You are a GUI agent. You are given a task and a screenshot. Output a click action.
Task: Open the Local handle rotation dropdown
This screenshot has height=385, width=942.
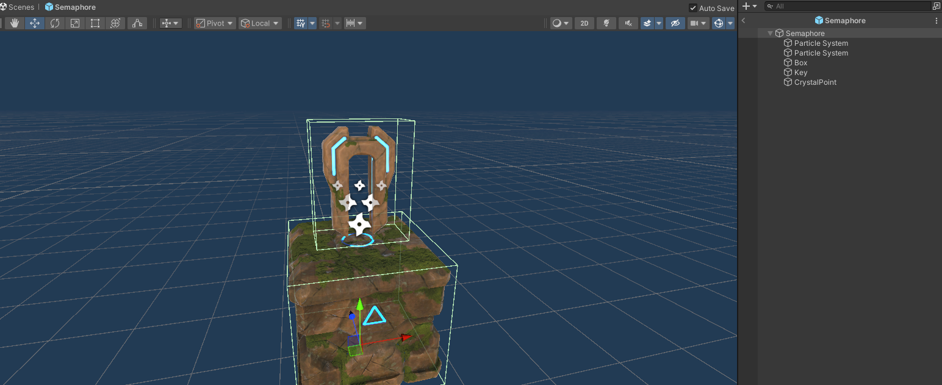(x=260, y=23)
